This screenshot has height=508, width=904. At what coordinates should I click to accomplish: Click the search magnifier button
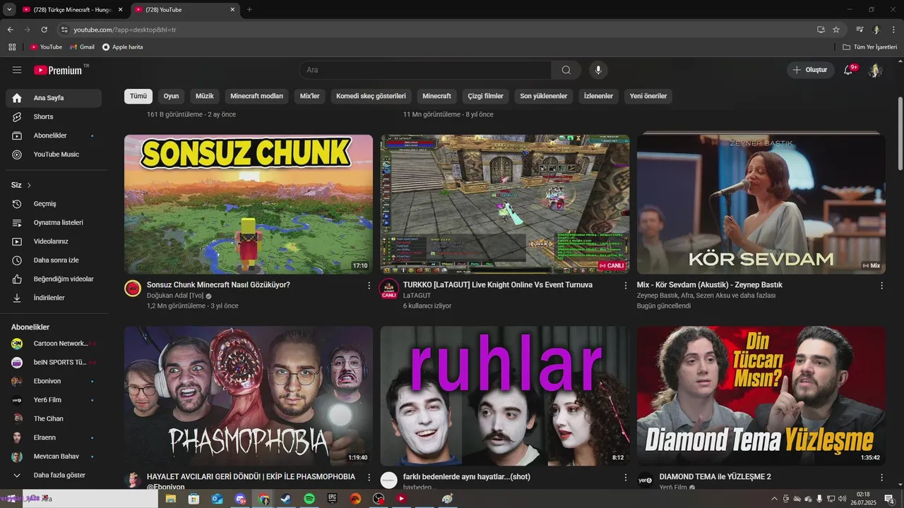pyautogui.click(x=566, y=70)
